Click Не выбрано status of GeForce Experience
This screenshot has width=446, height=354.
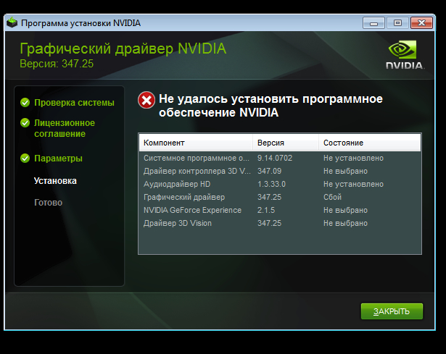pos(345,210)
